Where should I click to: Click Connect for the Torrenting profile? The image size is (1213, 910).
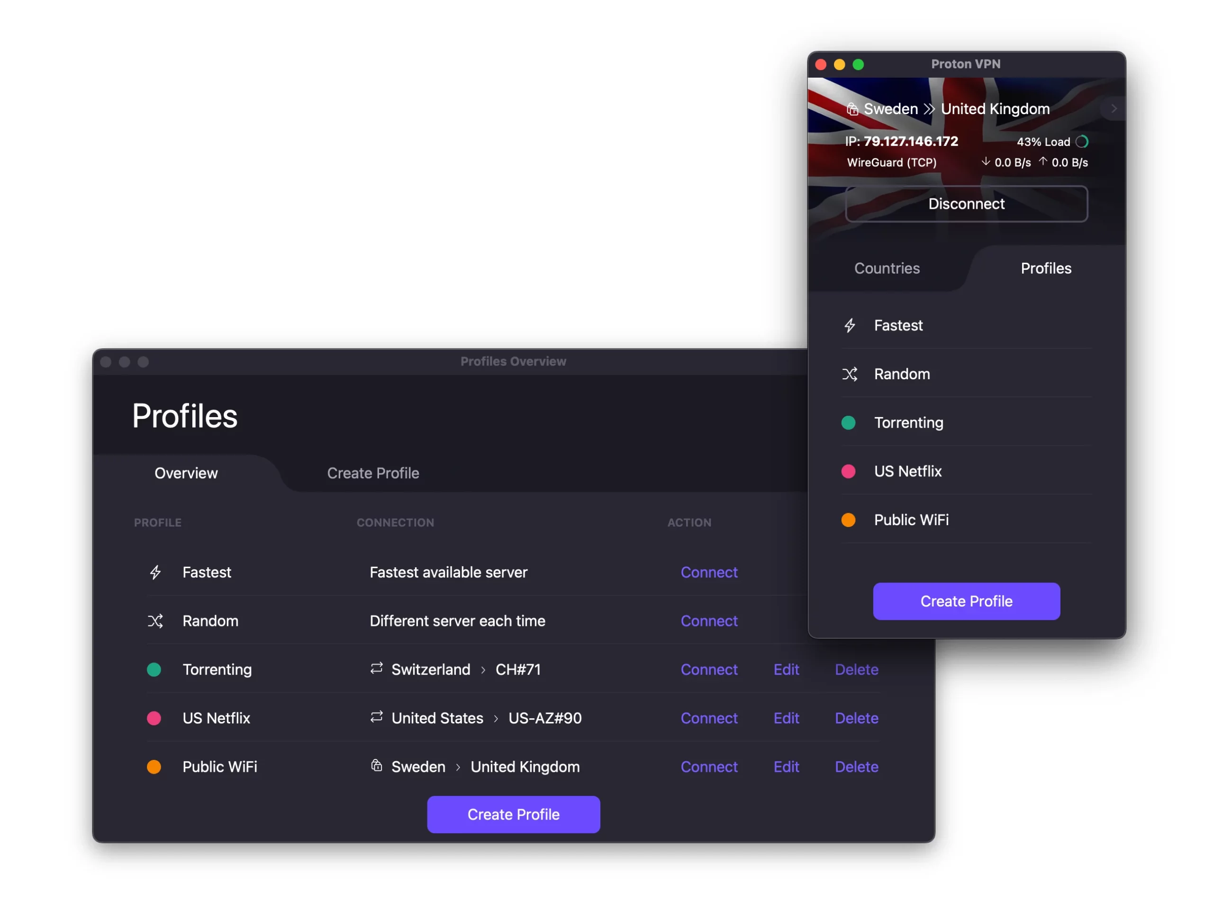[x=708, y=668]
